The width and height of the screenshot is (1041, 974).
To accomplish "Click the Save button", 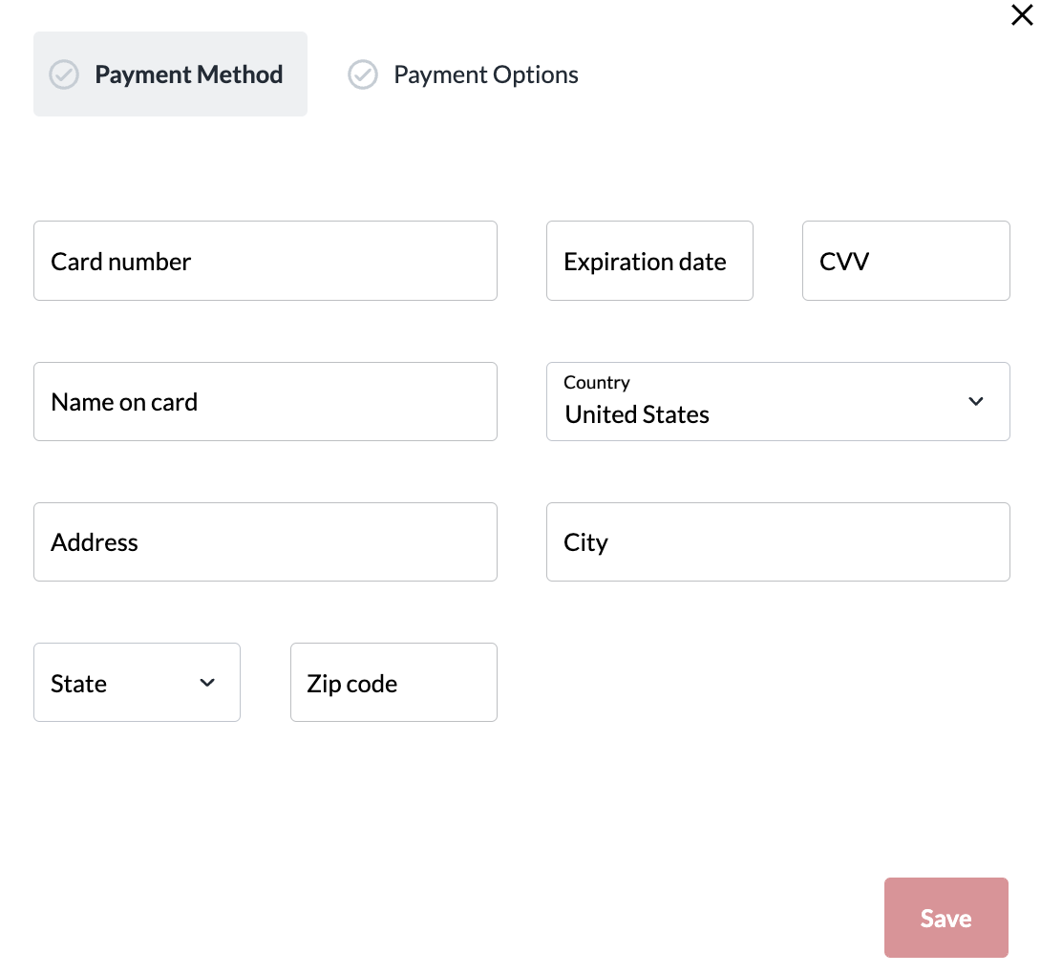I will pos(946,918).
